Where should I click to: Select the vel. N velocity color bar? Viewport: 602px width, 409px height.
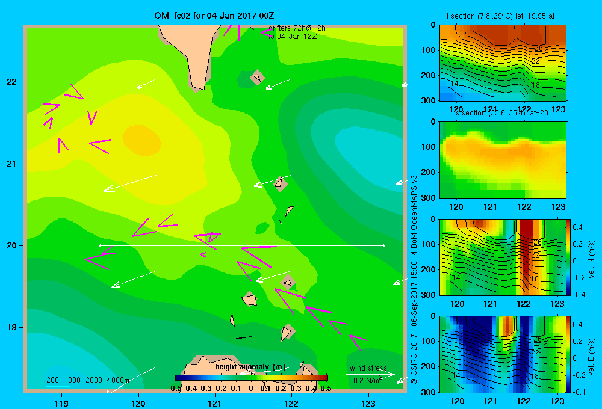pyautogui.click(x=568, y=257)
